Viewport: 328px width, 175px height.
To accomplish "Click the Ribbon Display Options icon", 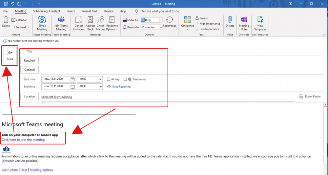I will (x=290, y=4).
